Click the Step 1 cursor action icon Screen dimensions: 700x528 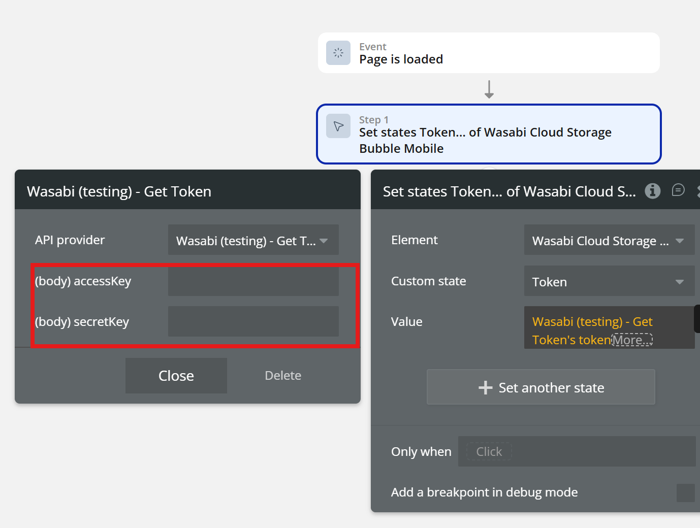point(338,126)
